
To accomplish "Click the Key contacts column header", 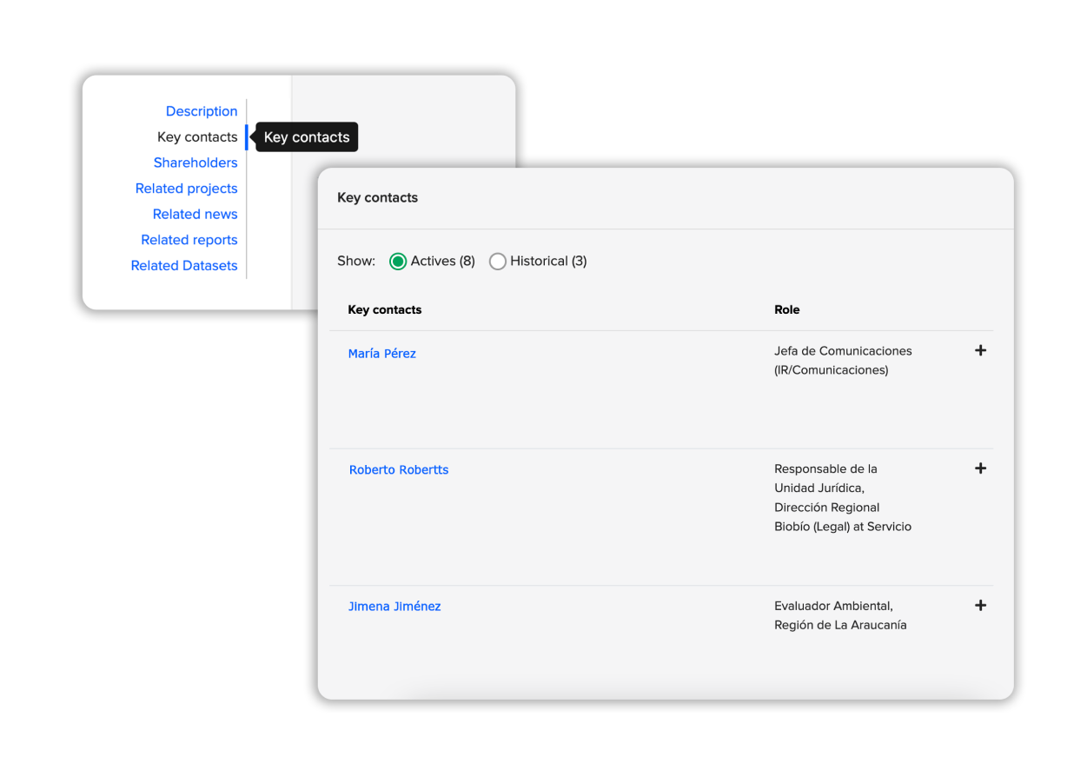I will [x=384, y=309].
